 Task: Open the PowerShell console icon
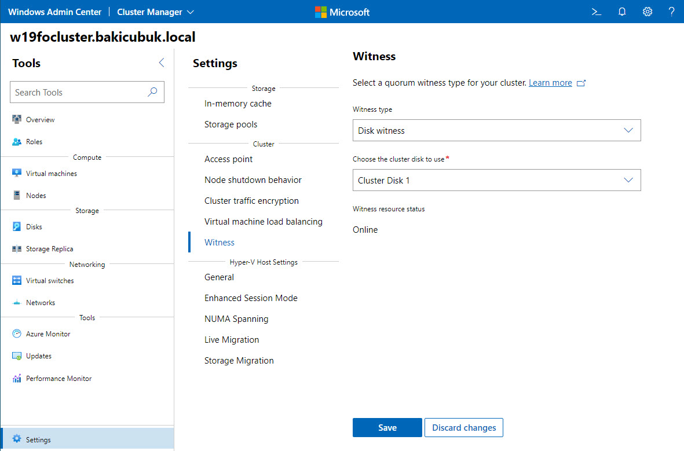(x=597, y=12)
